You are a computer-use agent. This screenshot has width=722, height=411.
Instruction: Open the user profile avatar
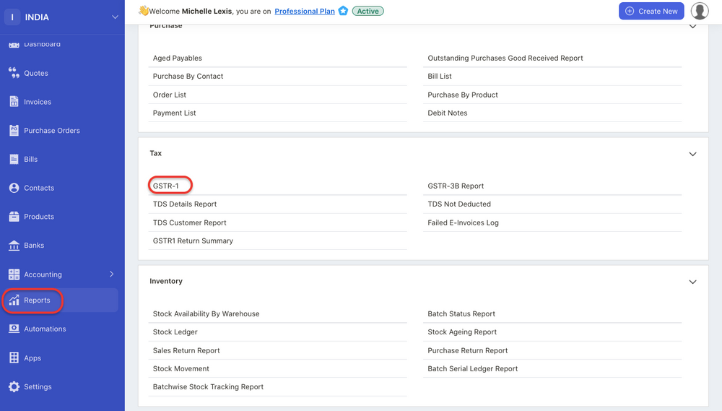(699, 11)
